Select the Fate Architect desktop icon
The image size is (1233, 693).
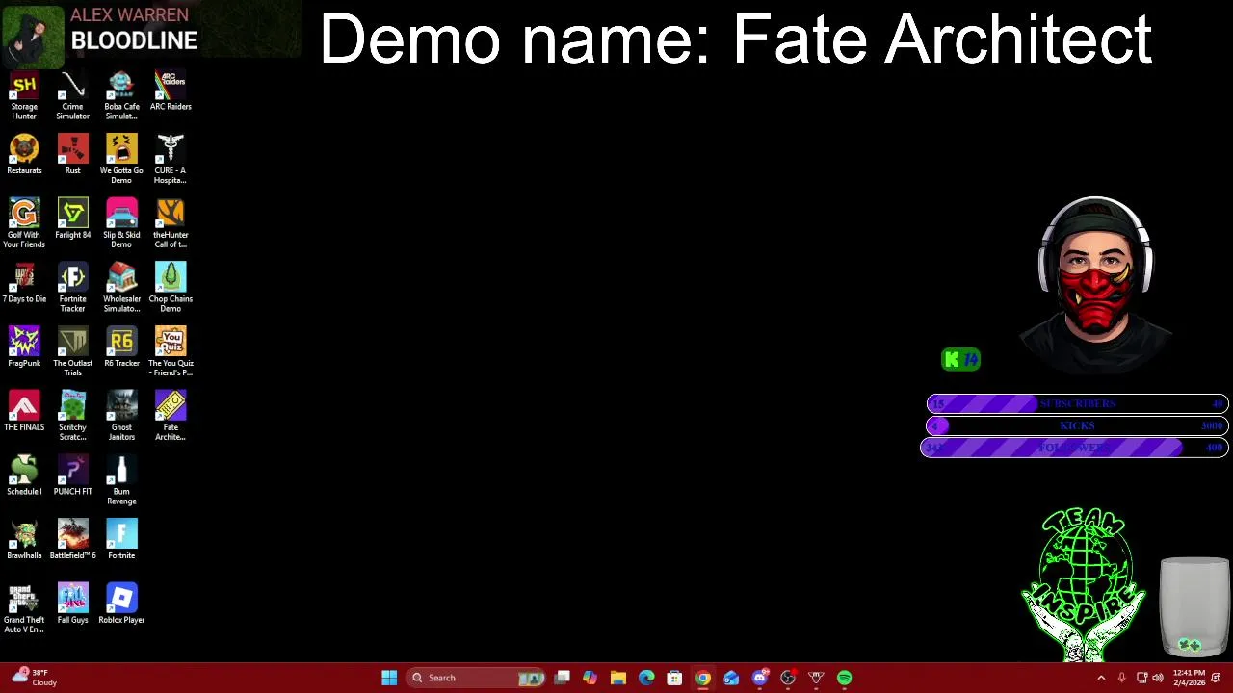pyautogui.click(x=171, y=416)
